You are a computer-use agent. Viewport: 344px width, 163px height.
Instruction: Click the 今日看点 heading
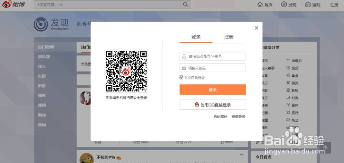click(x=264, y=157)
